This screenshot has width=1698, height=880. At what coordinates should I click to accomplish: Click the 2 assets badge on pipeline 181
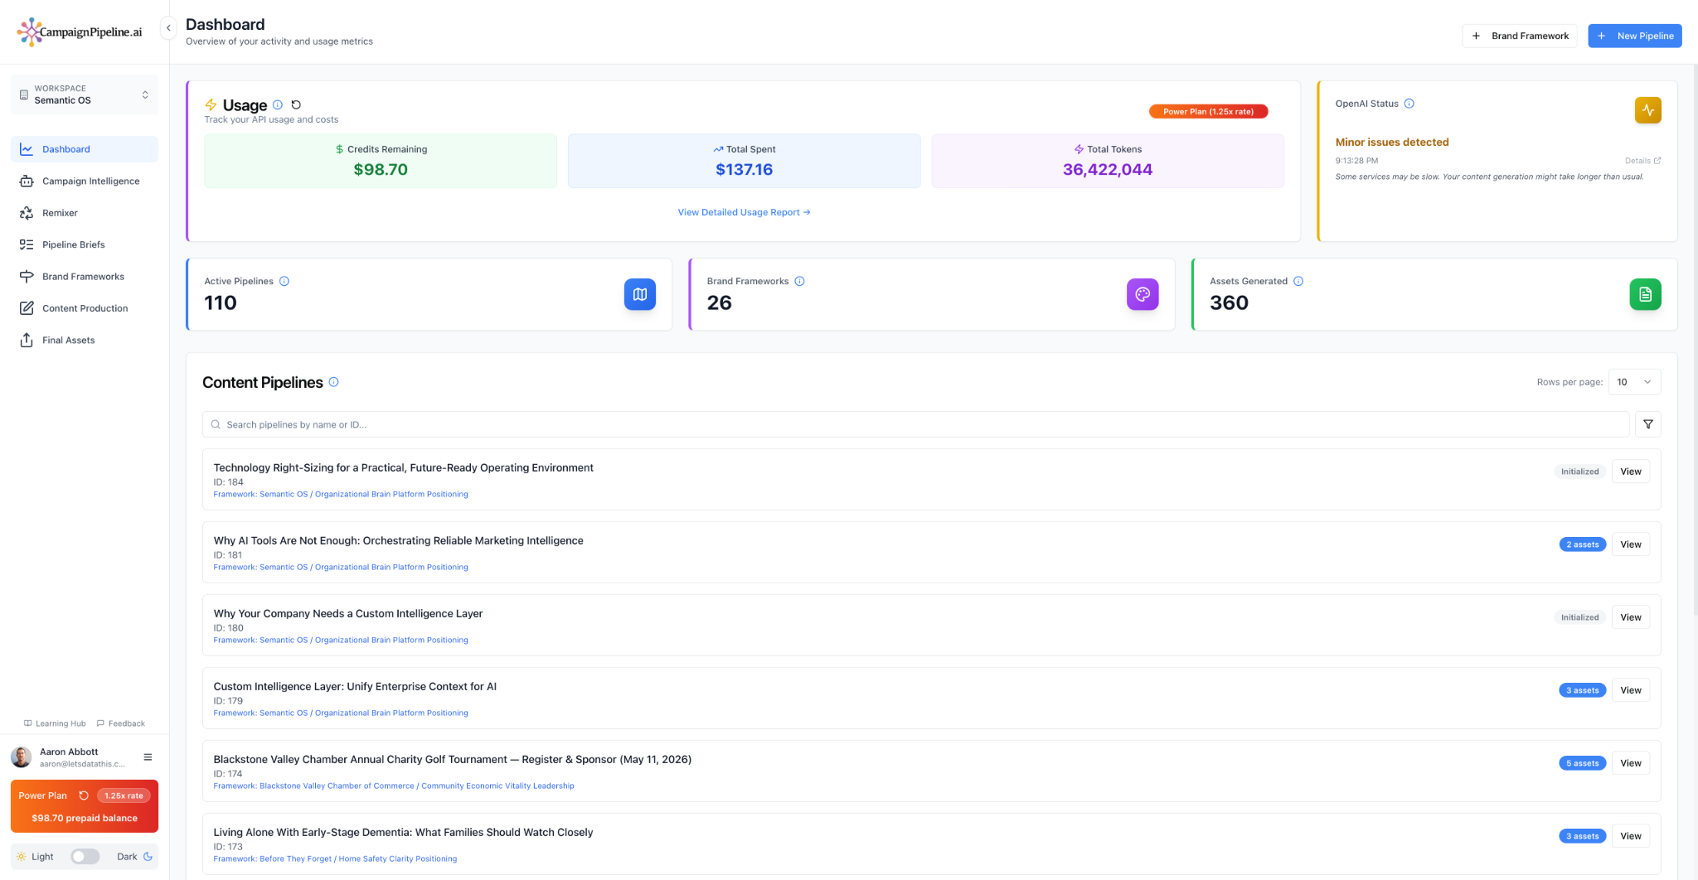pos(1582,544)
